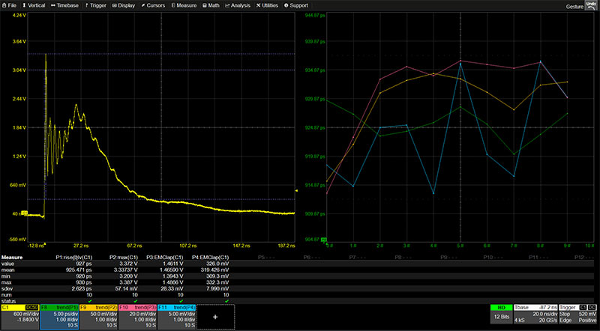Open the Measure menu
The height and width of the screenshot is (331, 600).
(x=186, y=5)
